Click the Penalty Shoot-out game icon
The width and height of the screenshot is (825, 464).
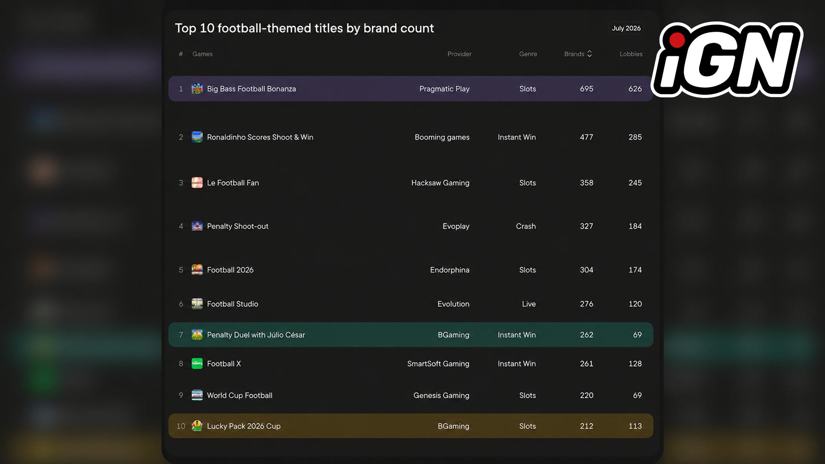pos(197,226)
